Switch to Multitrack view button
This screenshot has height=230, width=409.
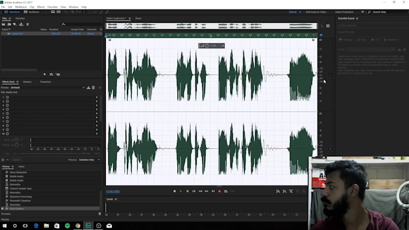31,12
